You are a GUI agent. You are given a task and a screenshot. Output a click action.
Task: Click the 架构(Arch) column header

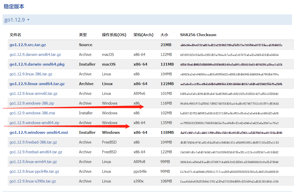143,35
